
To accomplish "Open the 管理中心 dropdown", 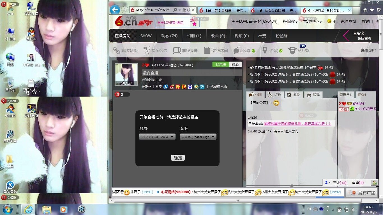I will click(x=312, y=21).
